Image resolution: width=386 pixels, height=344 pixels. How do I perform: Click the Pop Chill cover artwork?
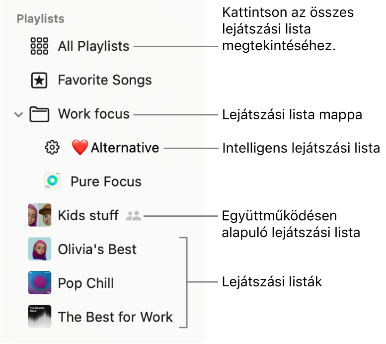coord(40,283)
